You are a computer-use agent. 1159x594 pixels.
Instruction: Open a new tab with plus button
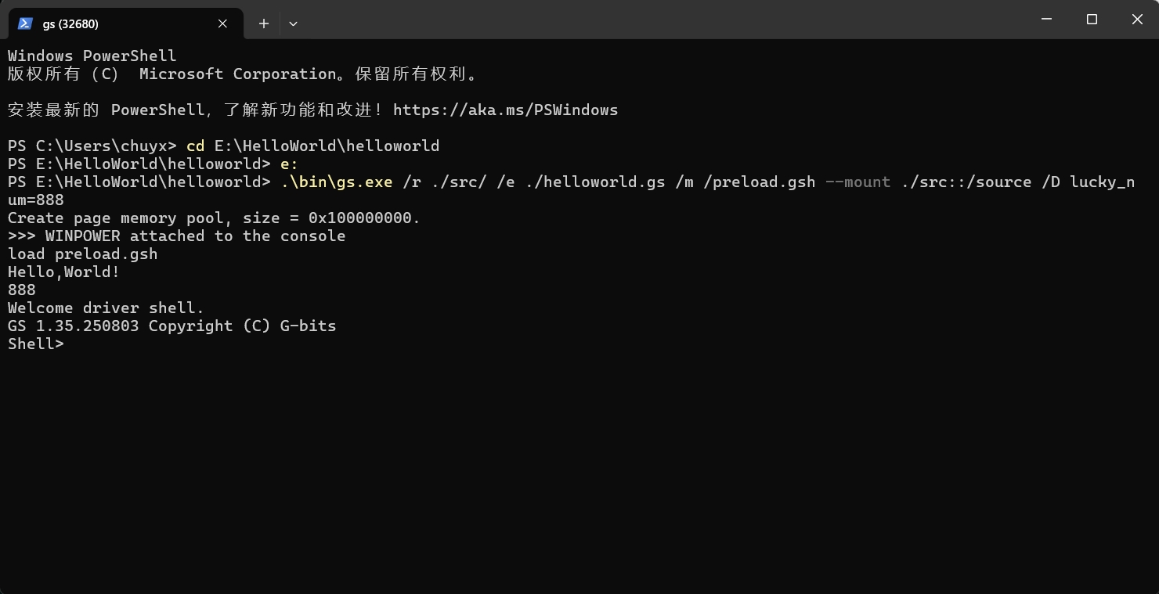(264, 23)
